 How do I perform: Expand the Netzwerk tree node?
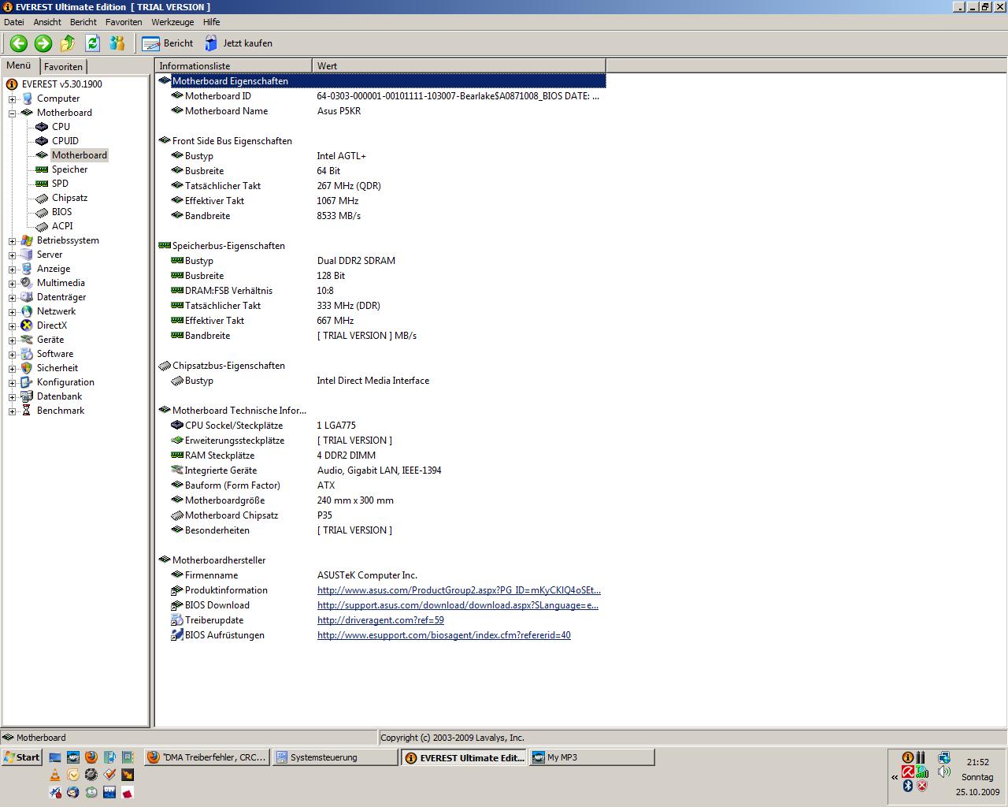pos(12,312)
